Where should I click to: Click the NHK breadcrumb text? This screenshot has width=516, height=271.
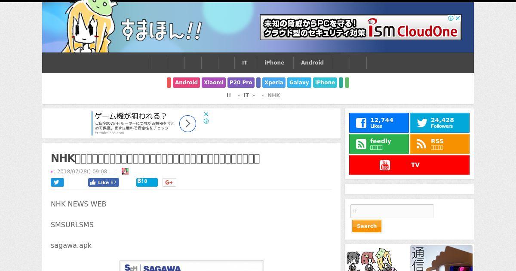[274, 95]
